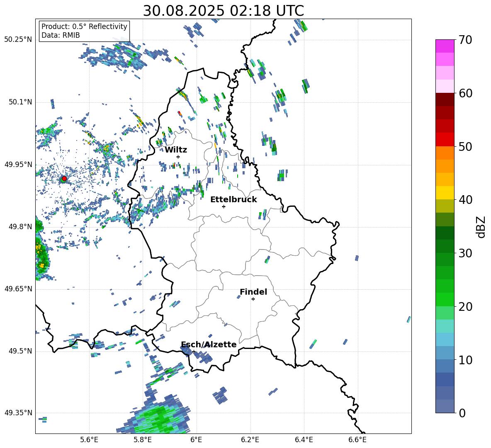The height and width of the screenshot is (448, 491).
Task: Click the 50.1°N latitude label
Action: point(21,102)
